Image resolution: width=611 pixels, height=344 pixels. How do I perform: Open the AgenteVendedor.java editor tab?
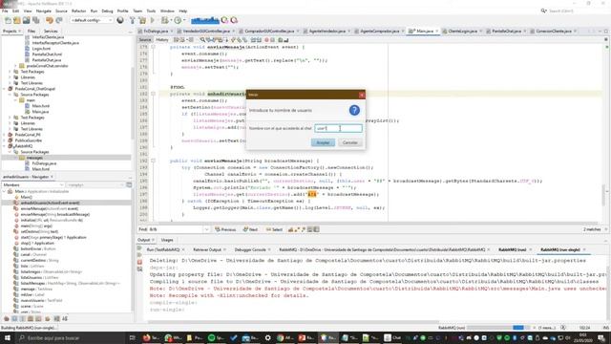pos(327,32)
